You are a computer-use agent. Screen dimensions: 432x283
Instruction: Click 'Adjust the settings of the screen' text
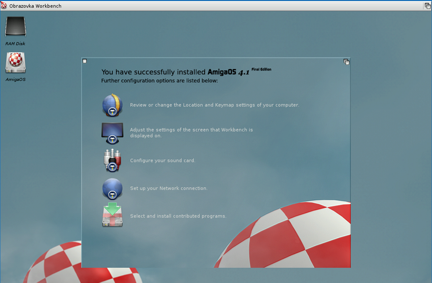tap(191, 132)
